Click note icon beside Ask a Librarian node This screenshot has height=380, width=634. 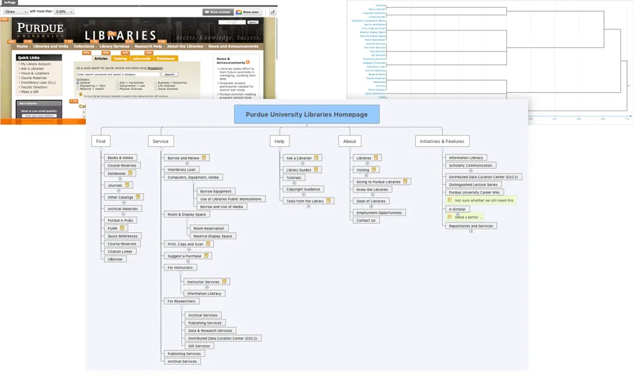click(316, 158)
